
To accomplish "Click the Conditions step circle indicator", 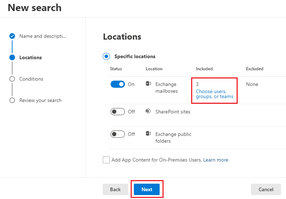I will 12,79.
